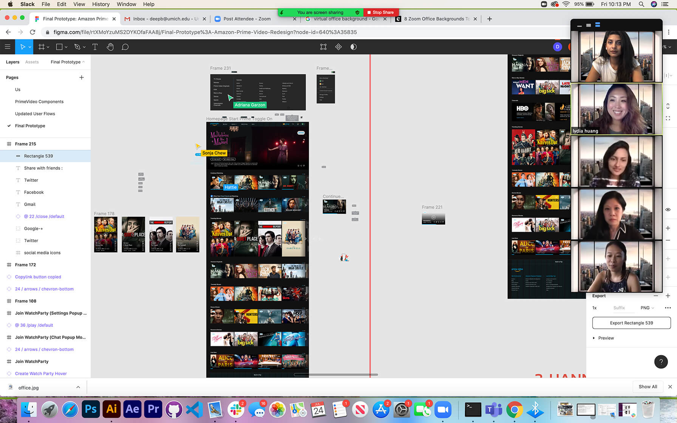Switch to the Assets tab
The width and height of the screenshot is (677, 423).
click(32, 62)
